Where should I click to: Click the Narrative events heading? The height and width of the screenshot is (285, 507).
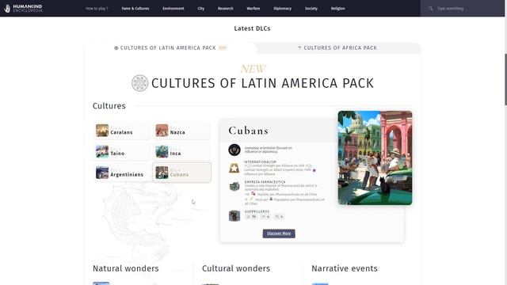(x=345, y=268)
